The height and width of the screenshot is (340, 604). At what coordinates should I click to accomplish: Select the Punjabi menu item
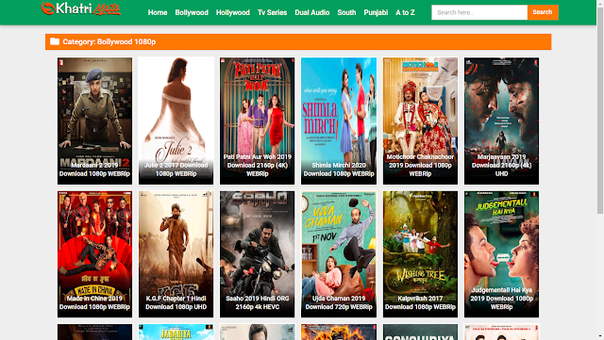coord(376,12)
